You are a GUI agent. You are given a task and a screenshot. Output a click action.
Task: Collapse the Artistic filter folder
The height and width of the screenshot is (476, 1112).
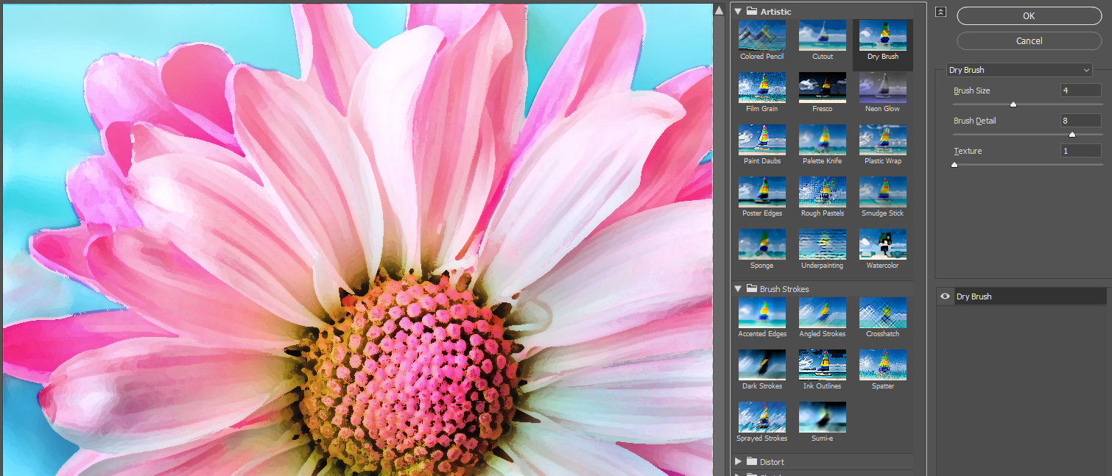tap(738, 11)
